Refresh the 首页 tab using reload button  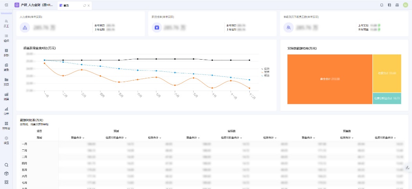coord(85,5)
